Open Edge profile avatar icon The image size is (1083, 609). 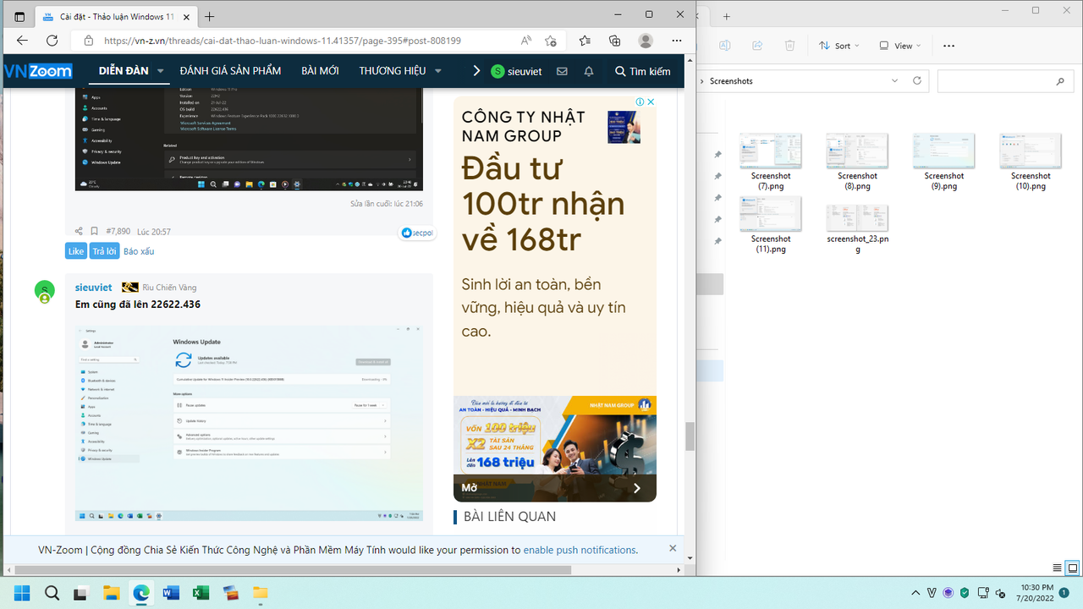coord(646,41)
